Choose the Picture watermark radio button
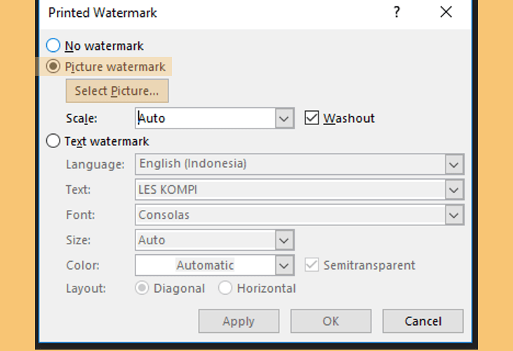Image resolution: width=513 pixels, height=351 pixels. point(53,67)
